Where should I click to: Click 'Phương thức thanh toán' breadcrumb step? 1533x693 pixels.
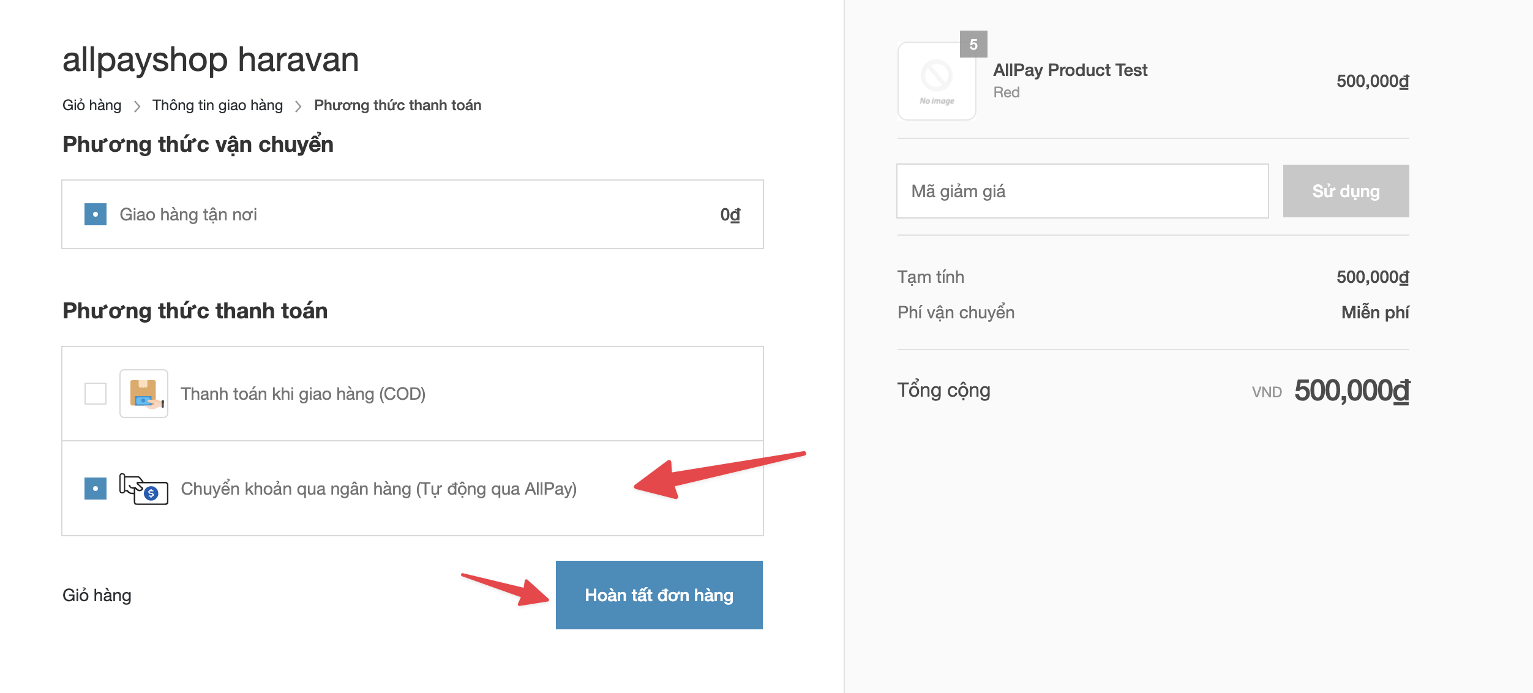tap(398, 105)
